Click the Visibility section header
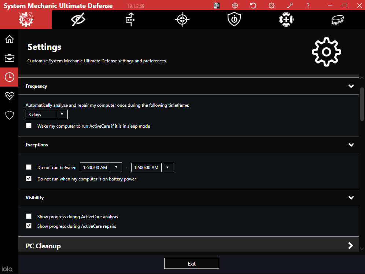 click(x=189, y=198)
